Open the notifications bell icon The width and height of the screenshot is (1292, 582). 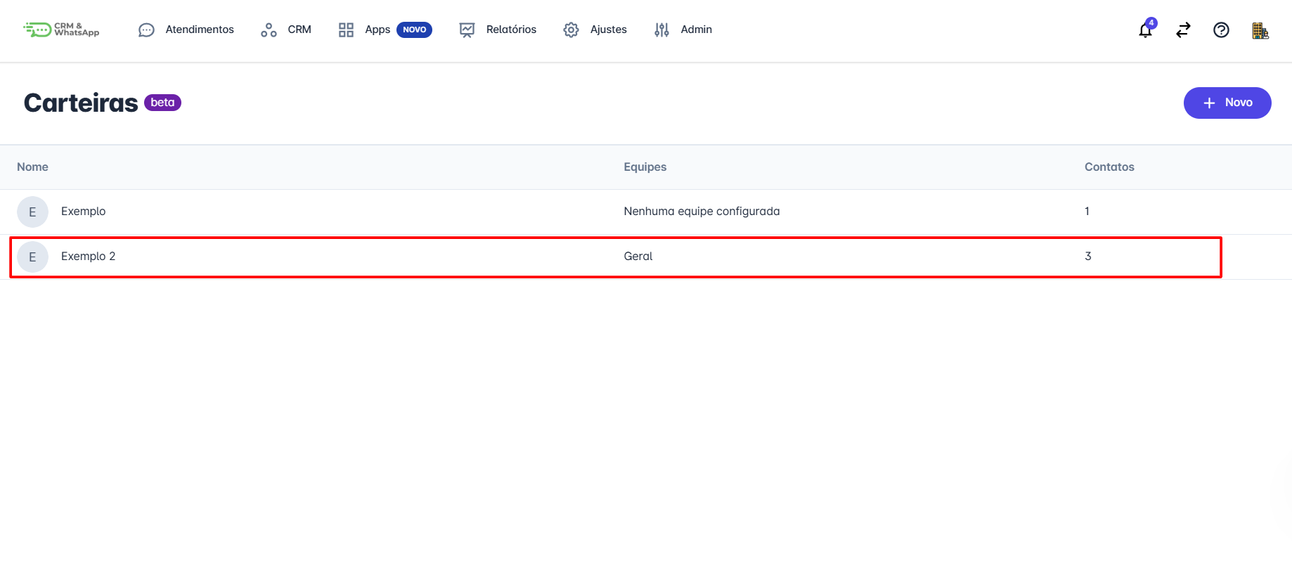1145,30
